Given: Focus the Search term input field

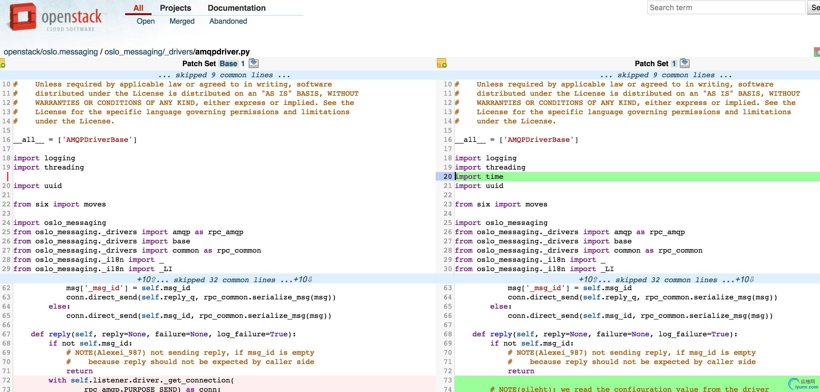Looking at the screenshot, I should [726, 8].
